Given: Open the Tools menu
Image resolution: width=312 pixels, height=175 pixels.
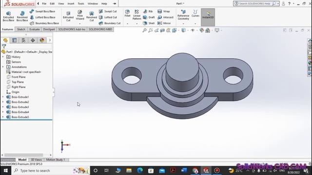Looking at the screenshot, I should [81, 3].
